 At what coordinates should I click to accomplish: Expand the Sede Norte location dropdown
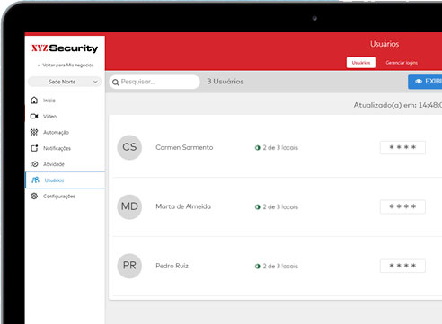65,82
